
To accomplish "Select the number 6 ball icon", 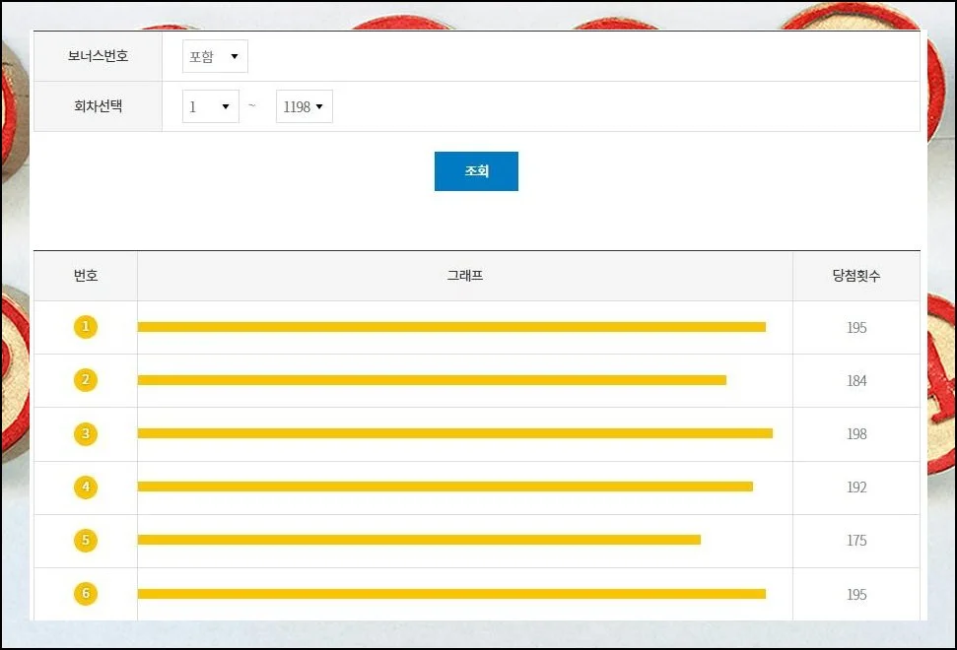I will coord(86,593).
